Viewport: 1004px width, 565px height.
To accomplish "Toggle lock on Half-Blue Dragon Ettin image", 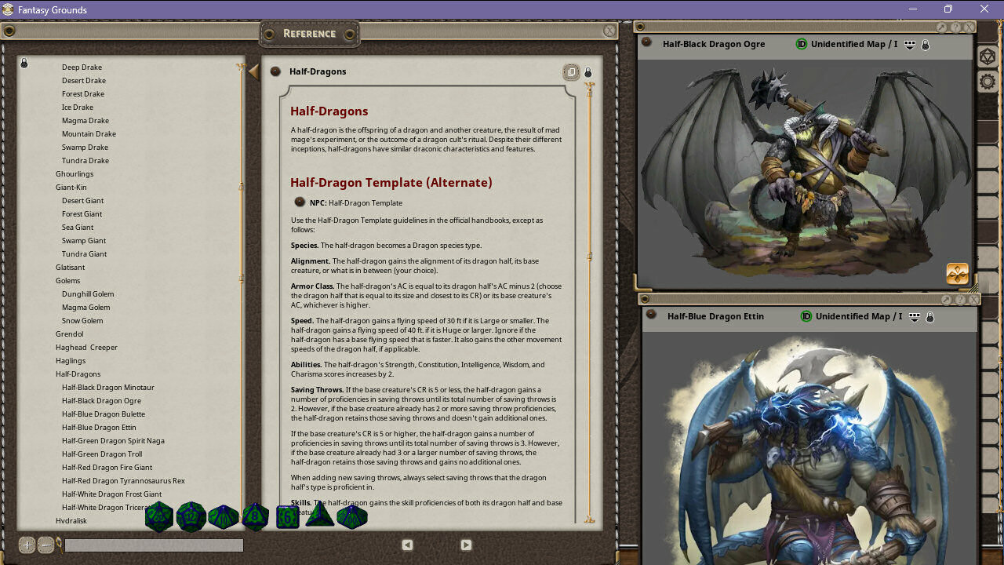I will [x=930, y=317].
